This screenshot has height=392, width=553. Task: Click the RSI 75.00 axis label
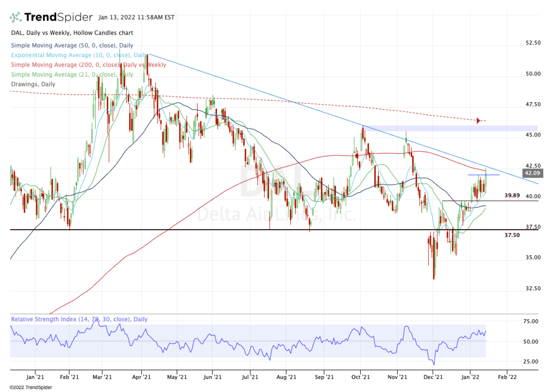(532, 322)
